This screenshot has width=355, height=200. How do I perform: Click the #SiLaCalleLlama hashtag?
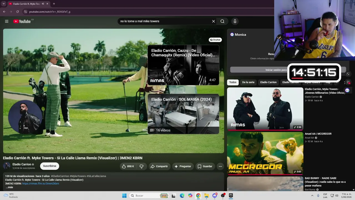[x=96, y=176]
